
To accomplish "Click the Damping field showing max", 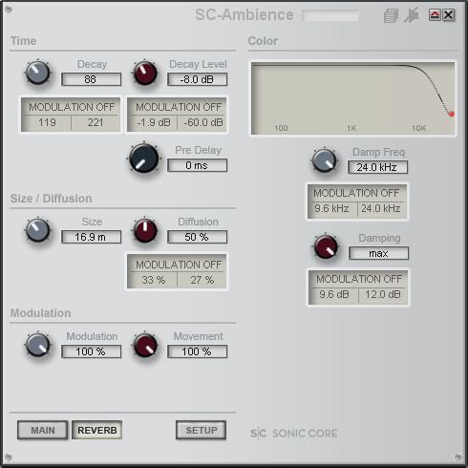I will tap(379, 253).
